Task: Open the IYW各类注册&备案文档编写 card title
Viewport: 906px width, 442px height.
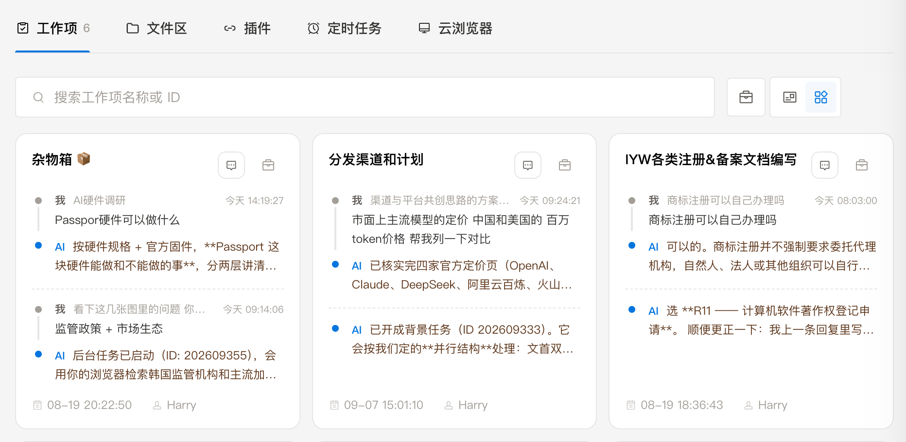Action: point(711,159)
